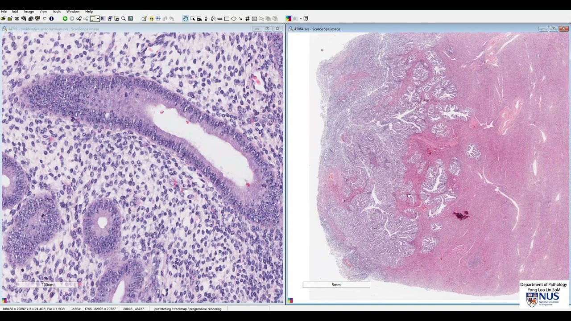Click the text list toolbar icon
This screenshot has width=571, height=321.
click(254, 19)
